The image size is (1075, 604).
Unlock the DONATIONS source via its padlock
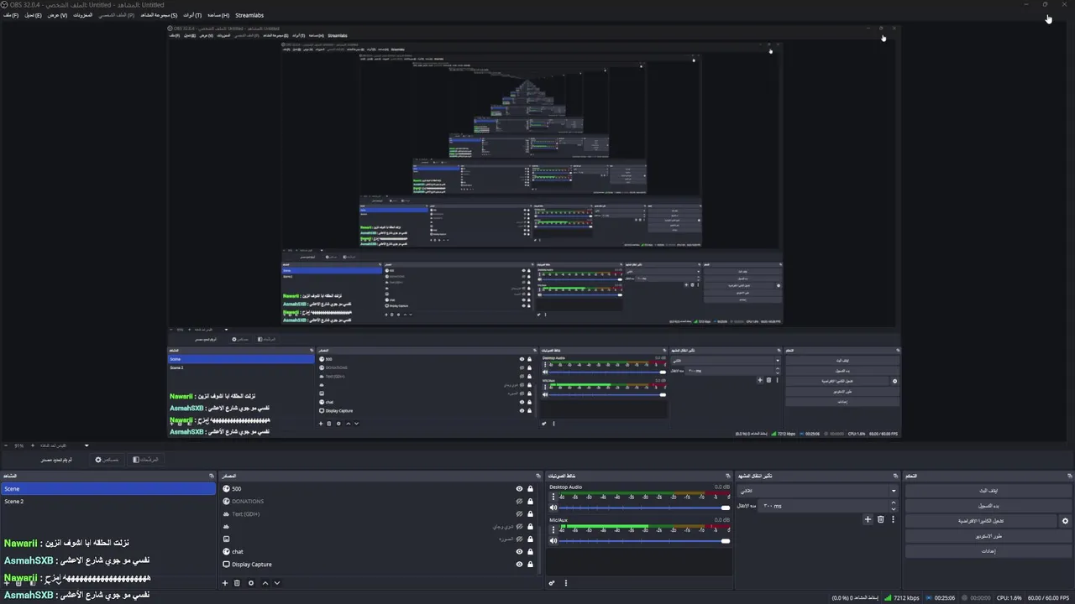click(x=530, y=502)
